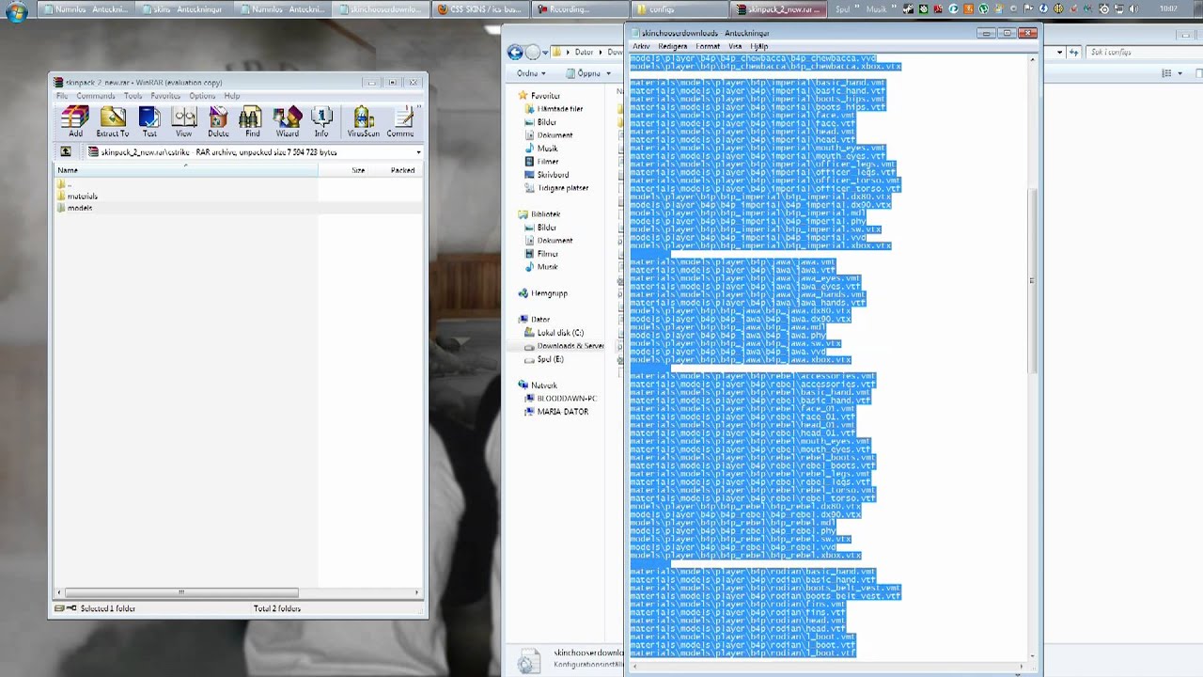
Task: Click the Windows Start orb
Action: point(16,10)
